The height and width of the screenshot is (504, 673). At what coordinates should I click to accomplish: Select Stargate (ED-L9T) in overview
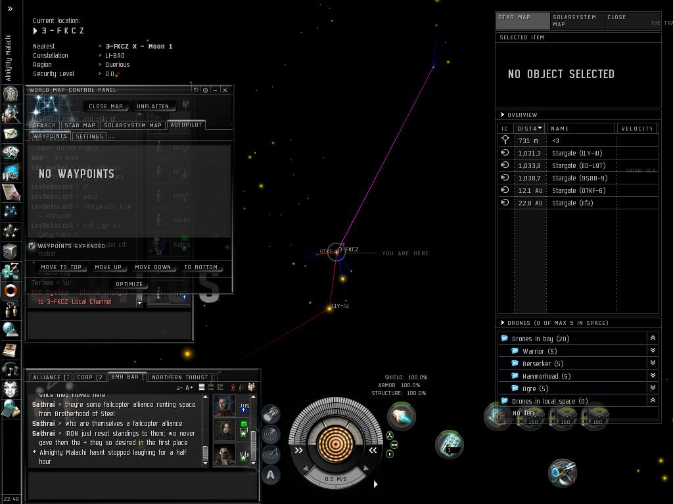coord(578,165)
